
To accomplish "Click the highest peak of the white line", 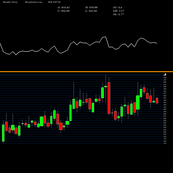I will (x=106, y=37).
